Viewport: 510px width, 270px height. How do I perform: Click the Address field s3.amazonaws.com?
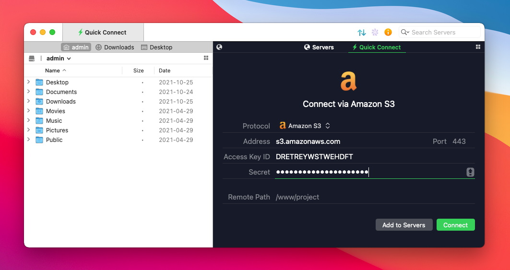(351, 141)
